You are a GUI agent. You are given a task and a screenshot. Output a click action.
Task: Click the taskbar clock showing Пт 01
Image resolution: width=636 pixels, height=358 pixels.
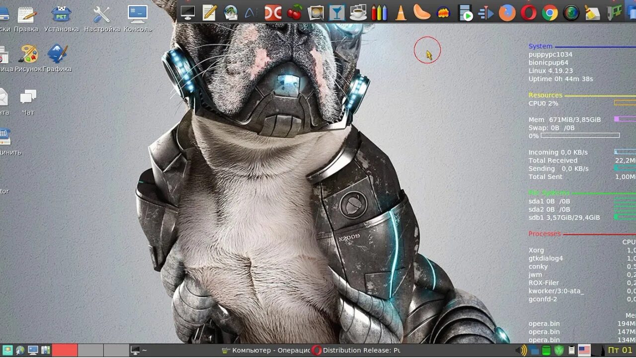click(620, 351)
